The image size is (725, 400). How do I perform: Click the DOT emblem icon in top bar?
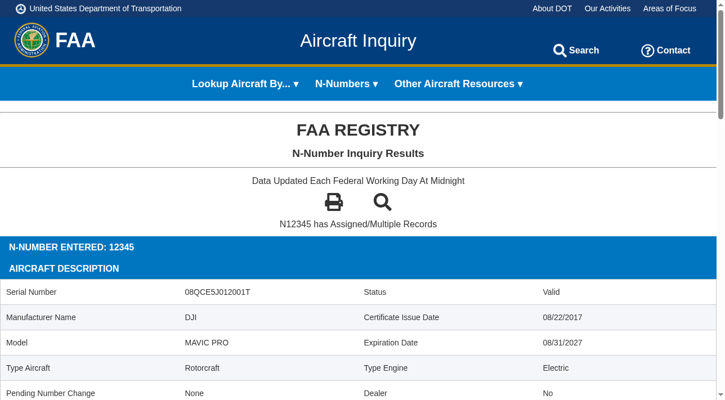point(21,8)
